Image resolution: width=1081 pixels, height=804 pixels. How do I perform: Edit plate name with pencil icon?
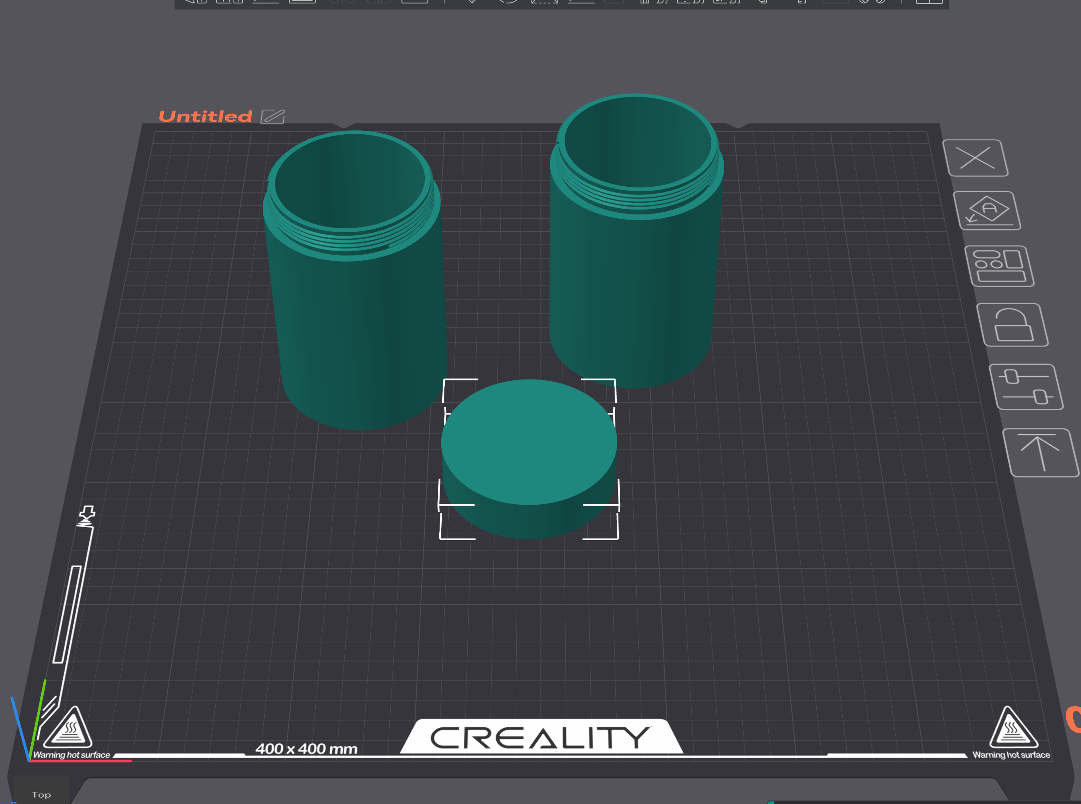coord(272,117)
